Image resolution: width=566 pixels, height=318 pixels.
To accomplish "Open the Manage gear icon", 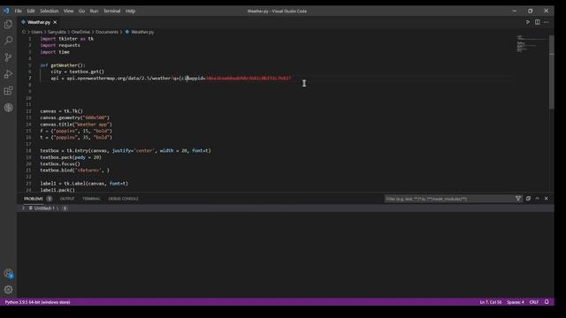I will click(8, 290).
